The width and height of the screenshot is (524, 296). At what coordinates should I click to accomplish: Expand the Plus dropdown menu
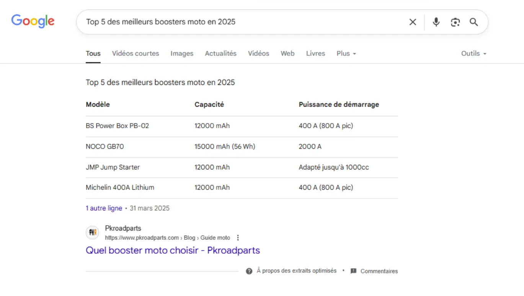(x=346, y=54)
